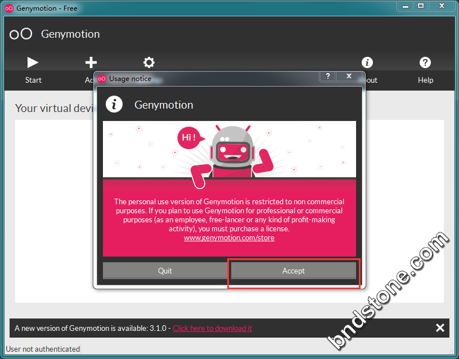The height and width of the screenshot is (359, 459).
Task: Open Settings via the gear icon
Action: point(148,62)
